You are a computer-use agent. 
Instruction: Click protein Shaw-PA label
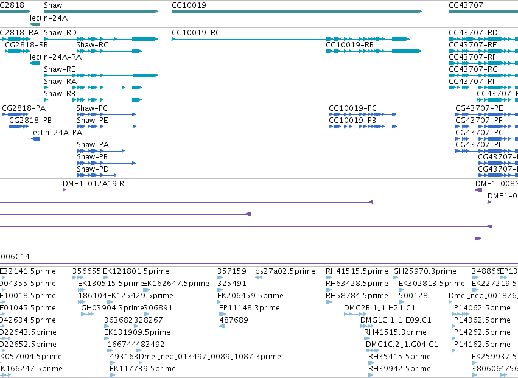93,145
